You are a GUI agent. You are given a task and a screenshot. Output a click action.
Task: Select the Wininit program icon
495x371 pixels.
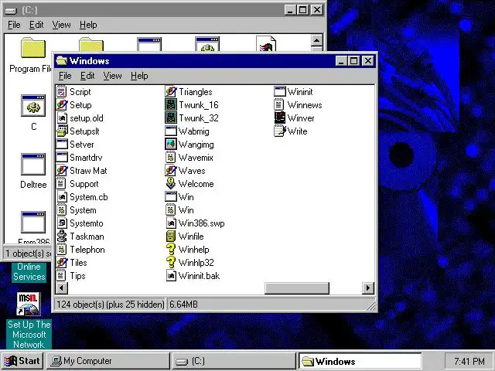click(x=280, y=92)
